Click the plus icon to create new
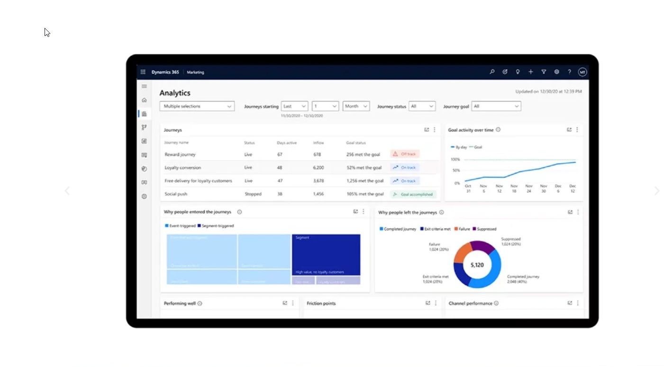 pyautogui.click(x=531, y=72)
